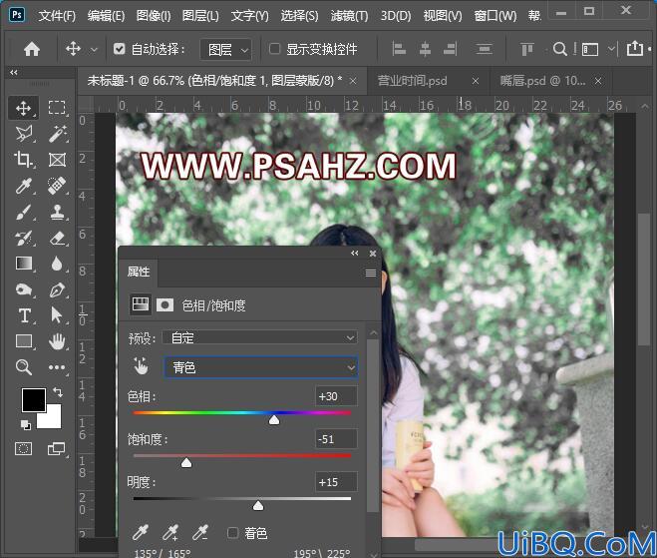657x558 pixels.
Task: Open the 滤镜(T) menu
Action: click(349, 16)
